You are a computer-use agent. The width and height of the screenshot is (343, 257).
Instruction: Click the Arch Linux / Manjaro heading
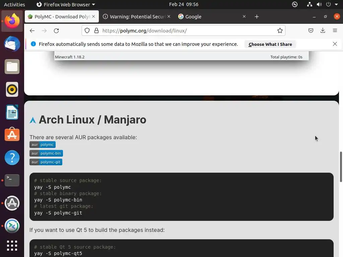pyautogui.click(x=92, y=120)
